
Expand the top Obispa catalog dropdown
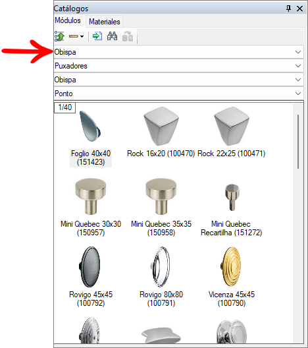click(x=178, y=52)
